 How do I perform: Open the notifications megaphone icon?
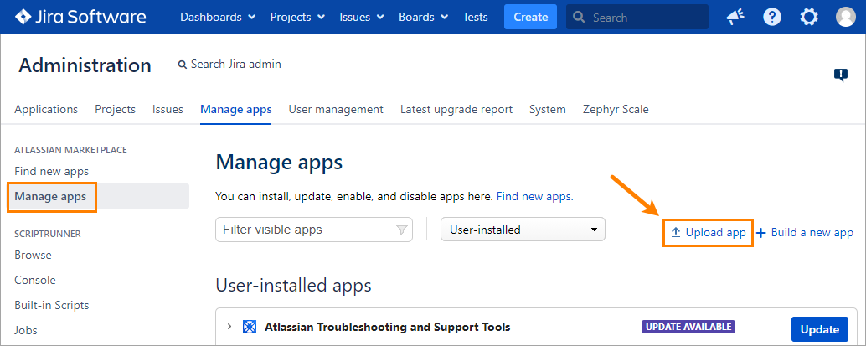(735, 17)
